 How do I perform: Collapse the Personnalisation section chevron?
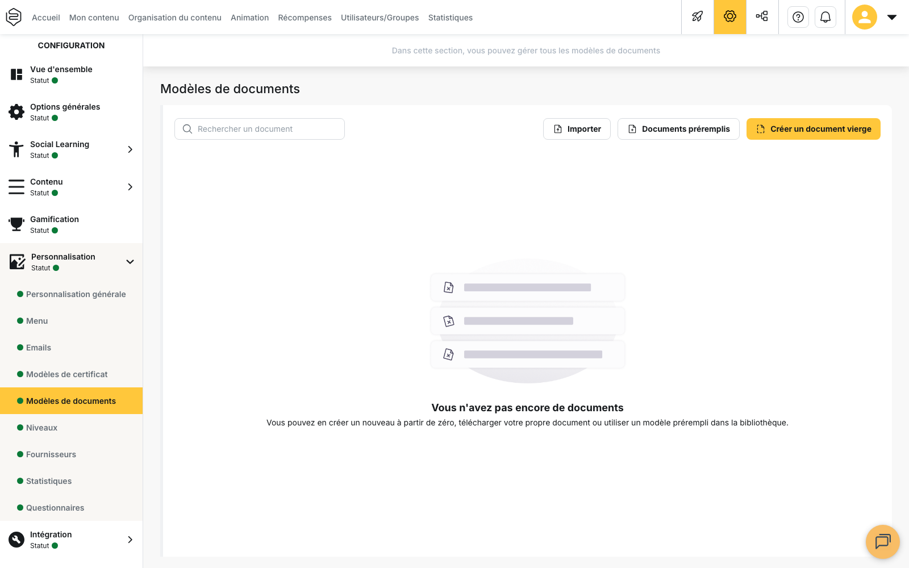pos(130,262)
